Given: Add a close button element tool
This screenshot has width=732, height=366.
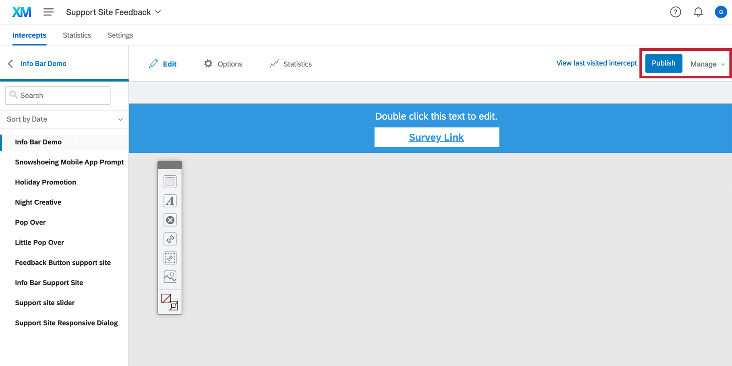Looking at the screenshot, I should click(170, 220).
